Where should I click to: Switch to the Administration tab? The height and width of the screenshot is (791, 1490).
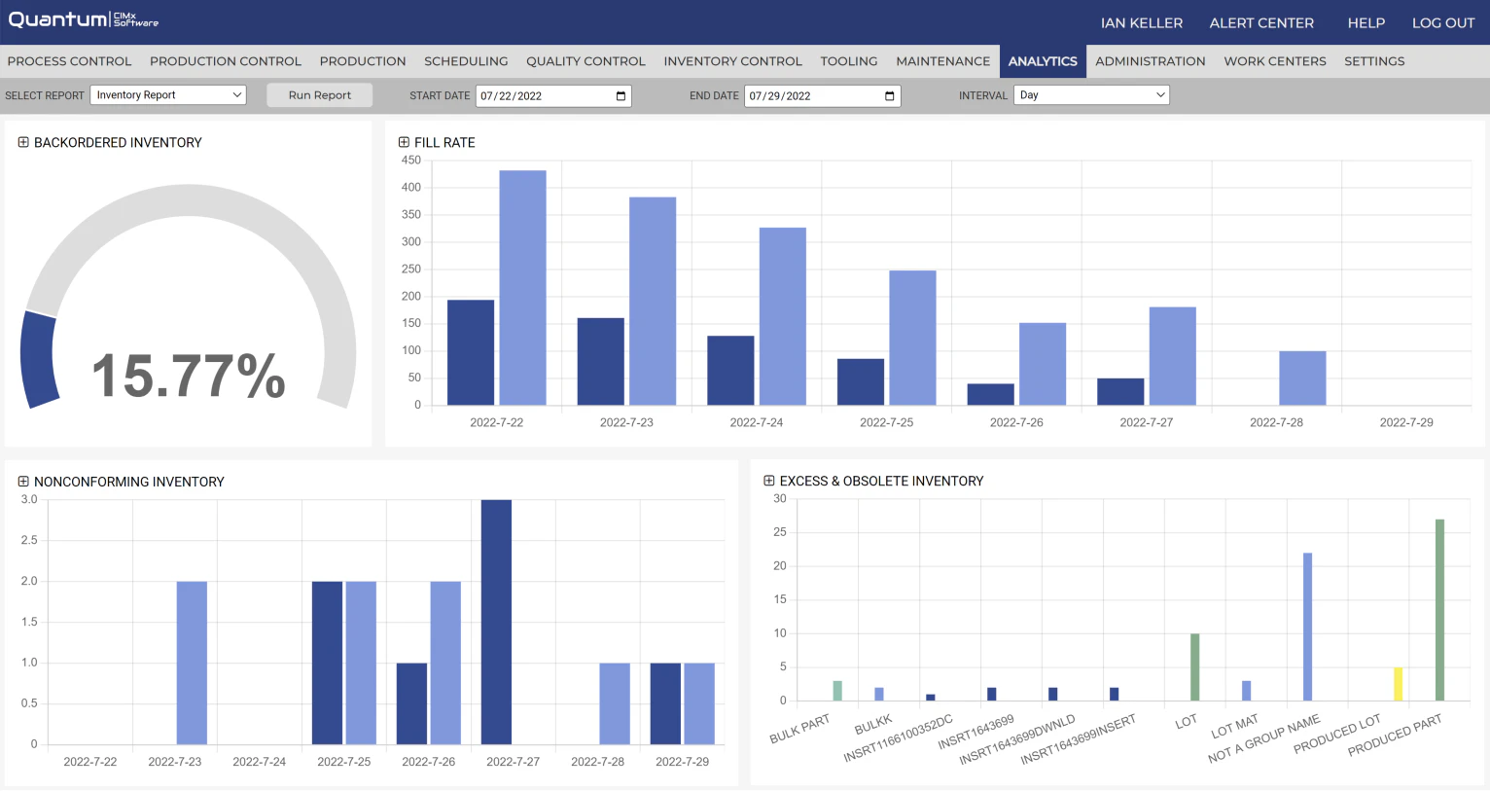pos(1150,61)
